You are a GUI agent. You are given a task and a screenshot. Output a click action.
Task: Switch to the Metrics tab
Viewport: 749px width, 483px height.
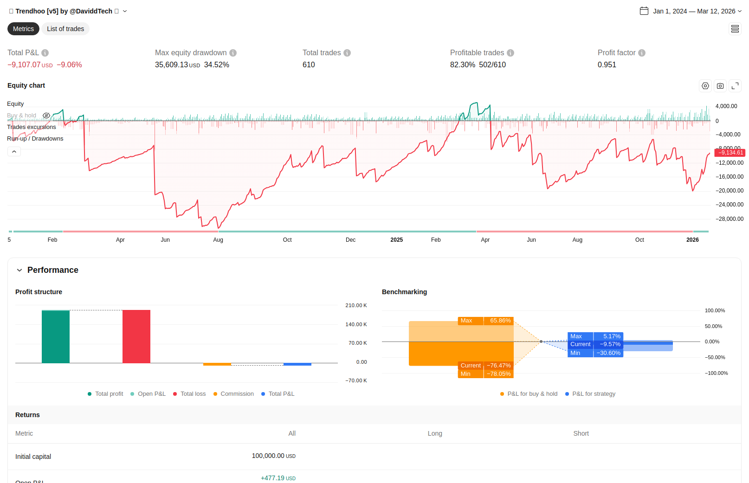(23, 29)
